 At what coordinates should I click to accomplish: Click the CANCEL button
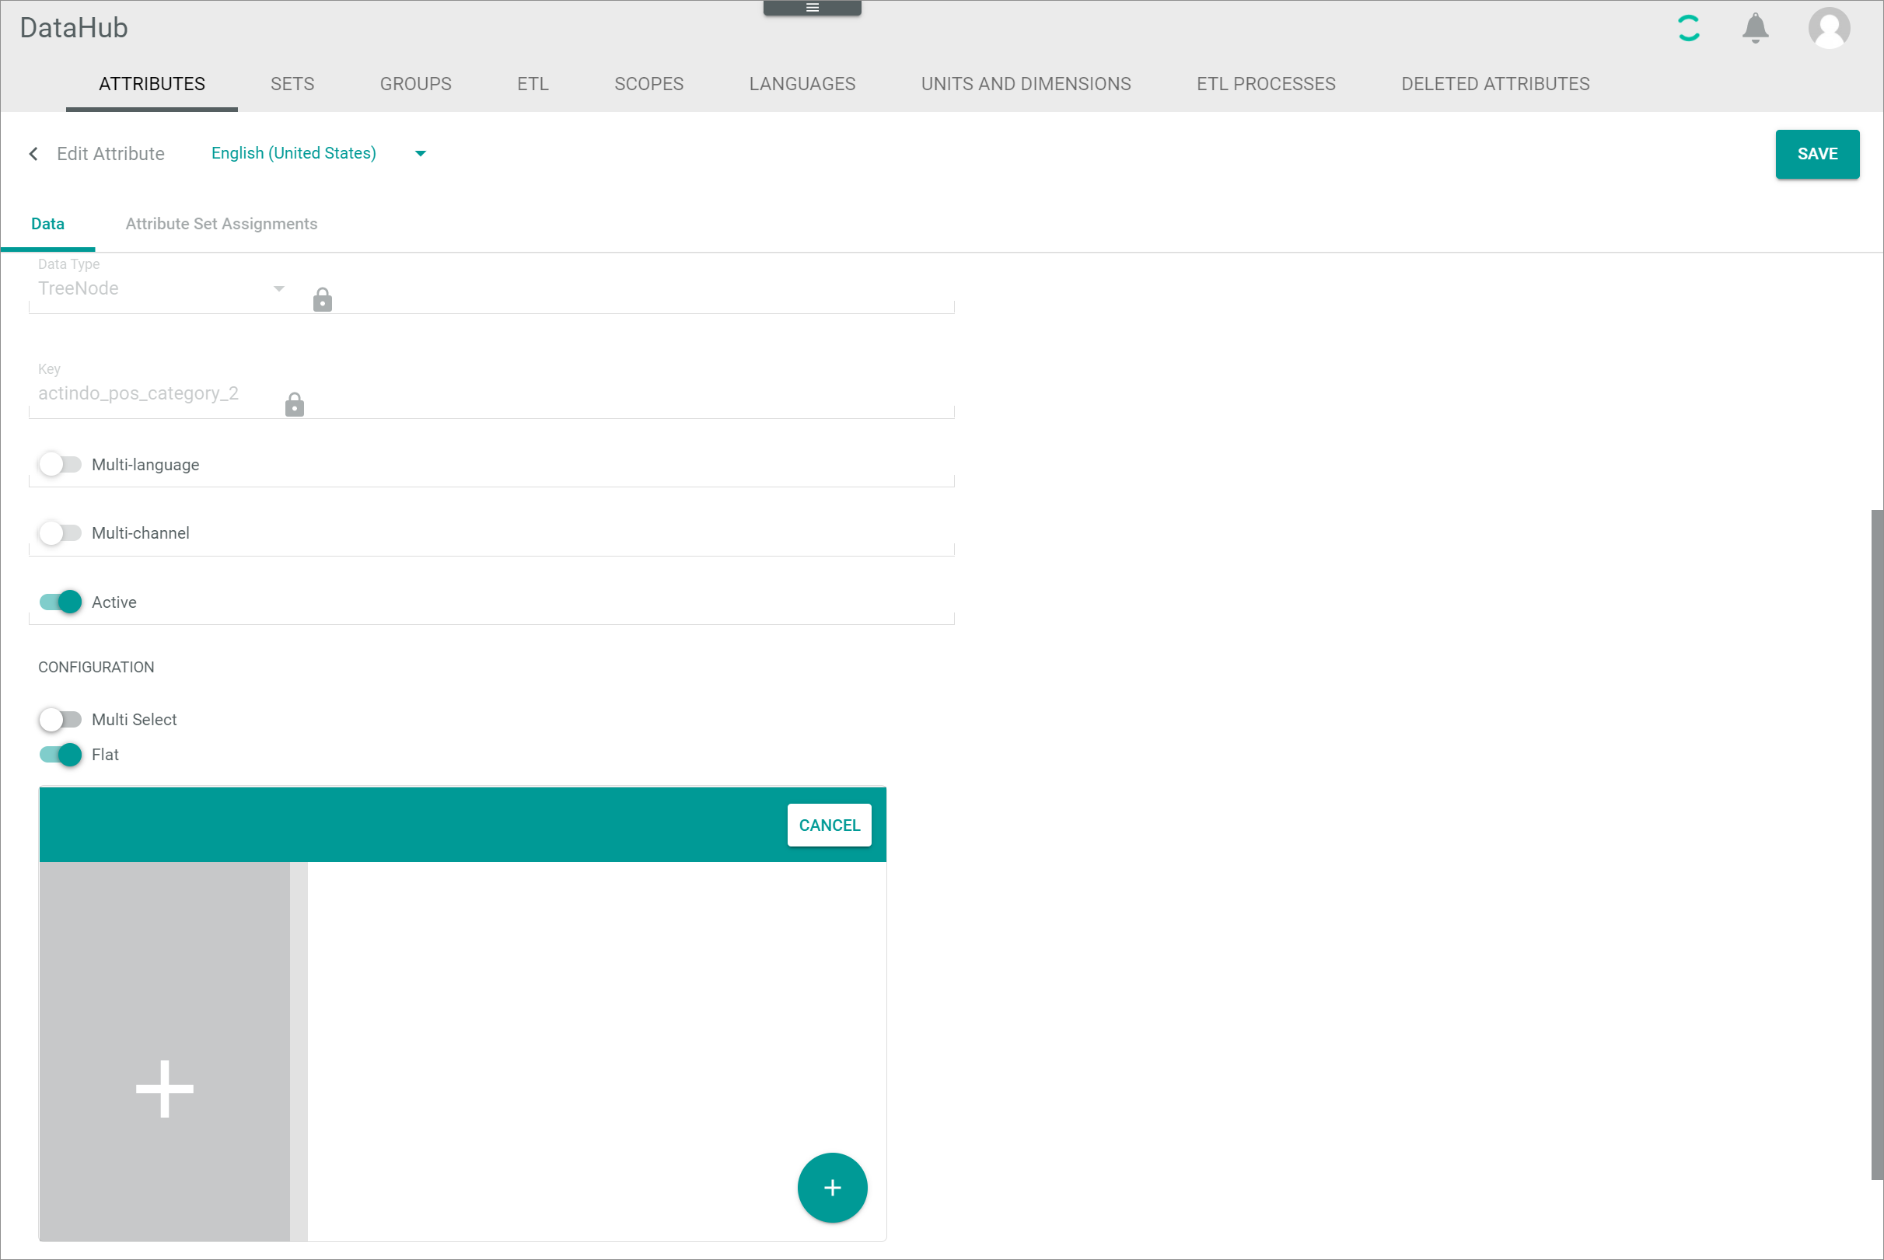(x=830, y=825)
